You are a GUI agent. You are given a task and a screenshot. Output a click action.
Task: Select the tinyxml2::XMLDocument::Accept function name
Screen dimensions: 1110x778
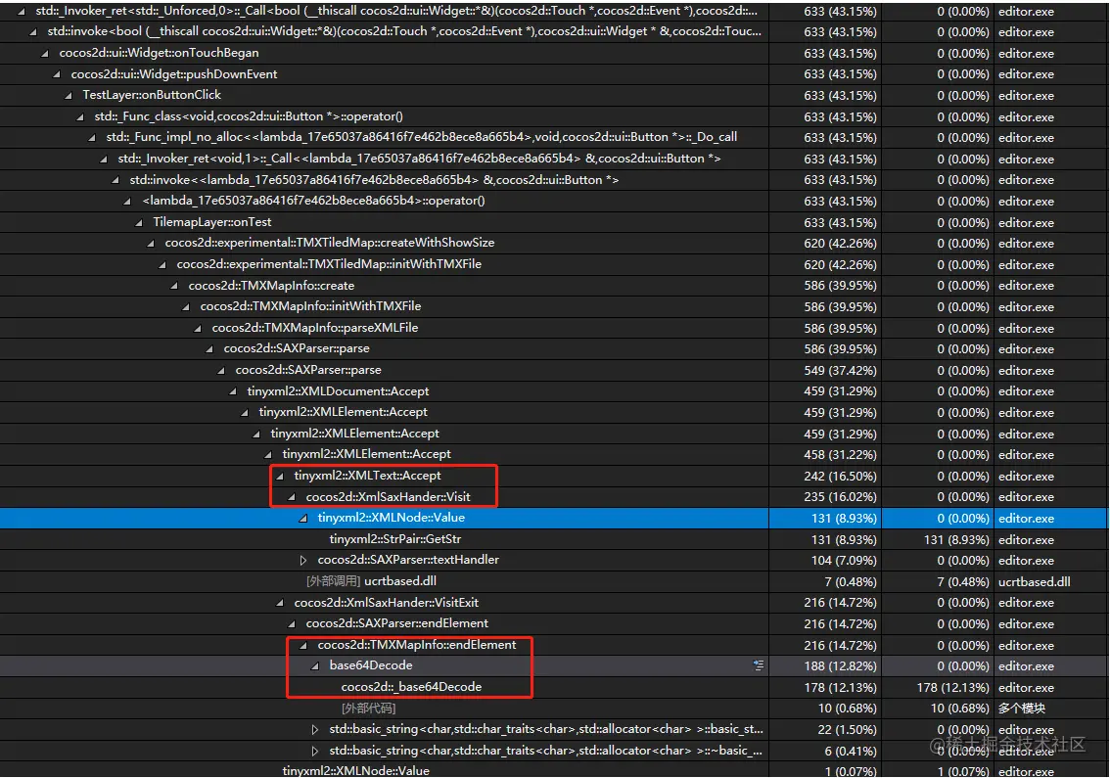point(338,390)
